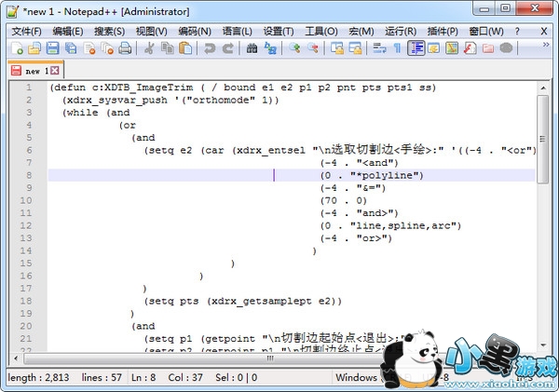This screenshot has width=559, height=392.
Task: Click the Paste clipboard icon
Action: point(185,47)
